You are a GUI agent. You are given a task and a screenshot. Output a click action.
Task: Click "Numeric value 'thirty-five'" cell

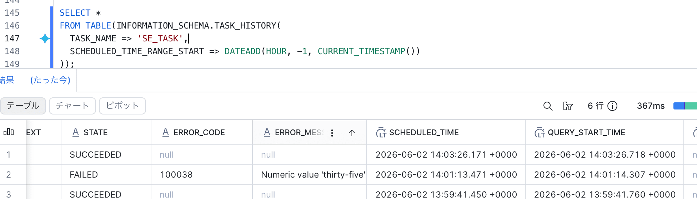tap(310, 175)
